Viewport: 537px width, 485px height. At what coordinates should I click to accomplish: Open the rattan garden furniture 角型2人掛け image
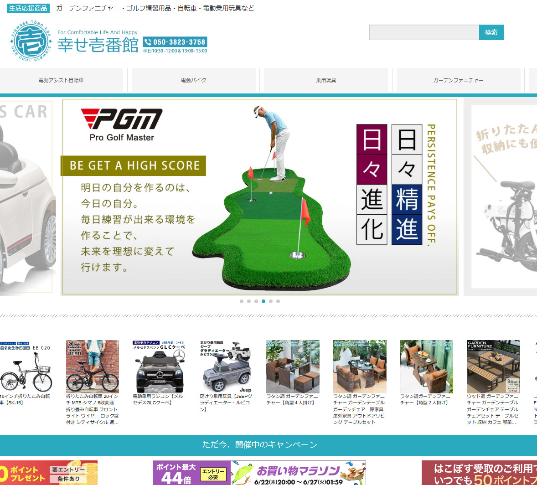(x=427, y=366)
